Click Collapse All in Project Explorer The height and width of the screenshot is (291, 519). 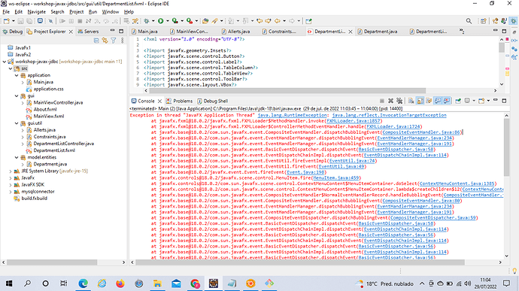coord(96,41)
